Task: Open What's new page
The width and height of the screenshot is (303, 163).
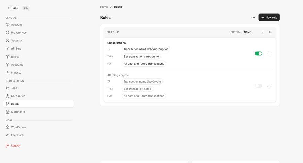Action: pos(38,127)
